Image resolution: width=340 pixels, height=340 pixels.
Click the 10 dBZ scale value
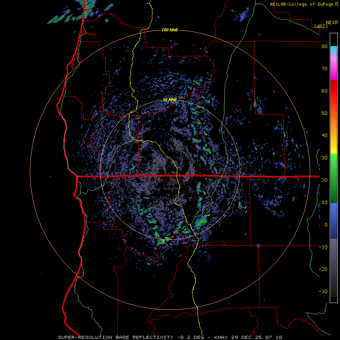point(325,202)
